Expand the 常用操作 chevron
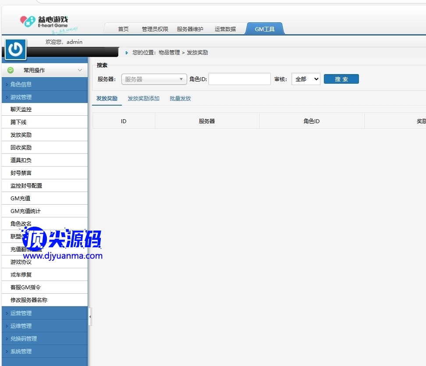This screenshot has height=366, width=426. (x=80, y=70)
